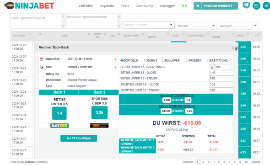Open the Community menu

(144, 5)
